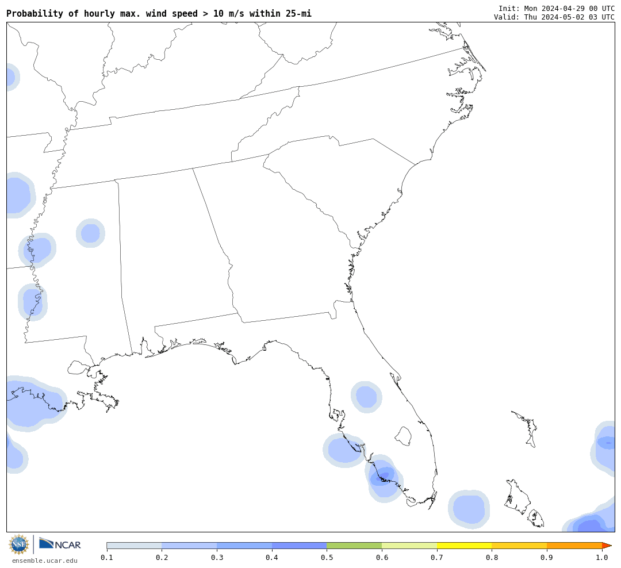This screenshot has height=568, width=621.
Task: Click the red arrow tip of colorbar
Action: (x=607, y=546)
